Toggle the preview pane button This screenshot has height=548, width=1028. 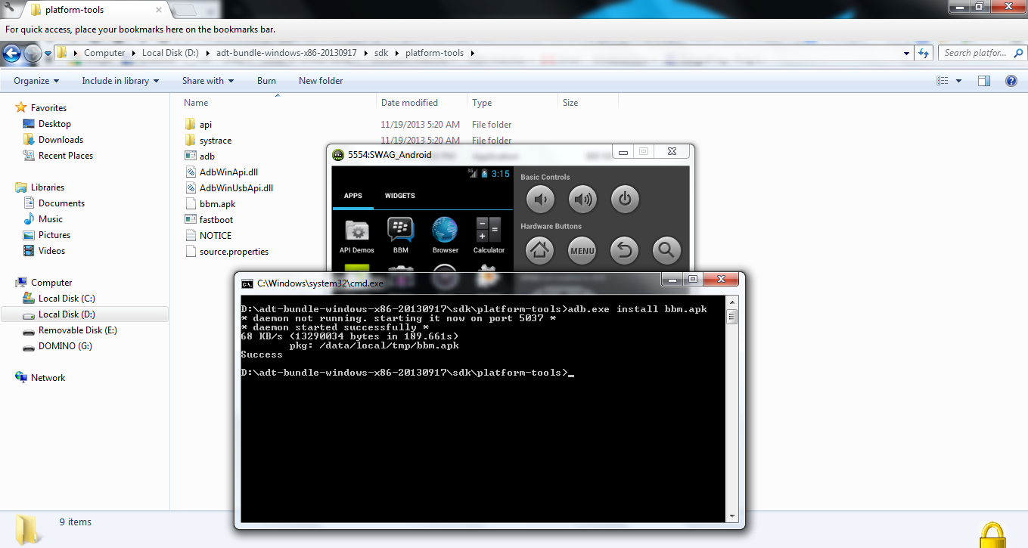984,81
